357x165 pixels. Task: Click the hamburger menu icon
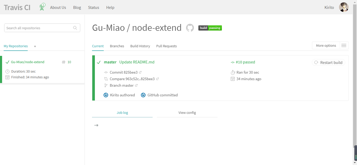[x=344, y=45]
